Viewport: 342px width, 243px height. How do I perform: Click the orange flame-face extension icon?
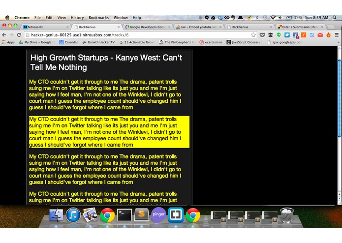(329, 35)
